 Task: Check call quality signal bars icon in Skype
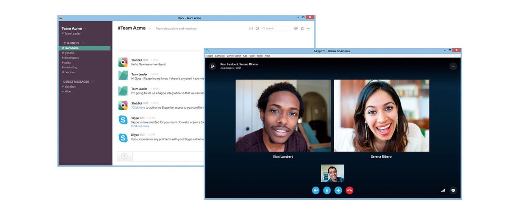tap(443, 190)
